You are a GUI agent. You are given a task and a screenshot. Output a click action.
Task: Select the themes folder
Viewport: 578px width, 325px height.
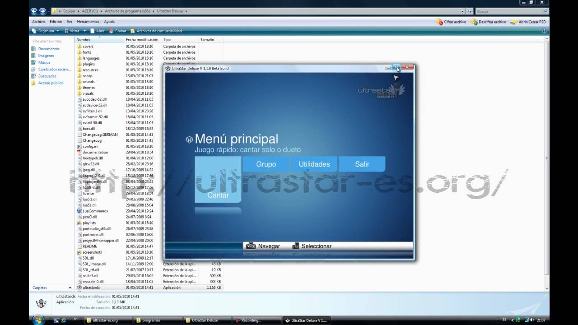point(85,88)
